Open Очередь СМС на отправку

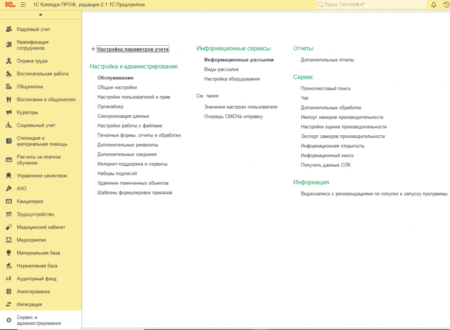pyautogui.click(x=233, y=116)
